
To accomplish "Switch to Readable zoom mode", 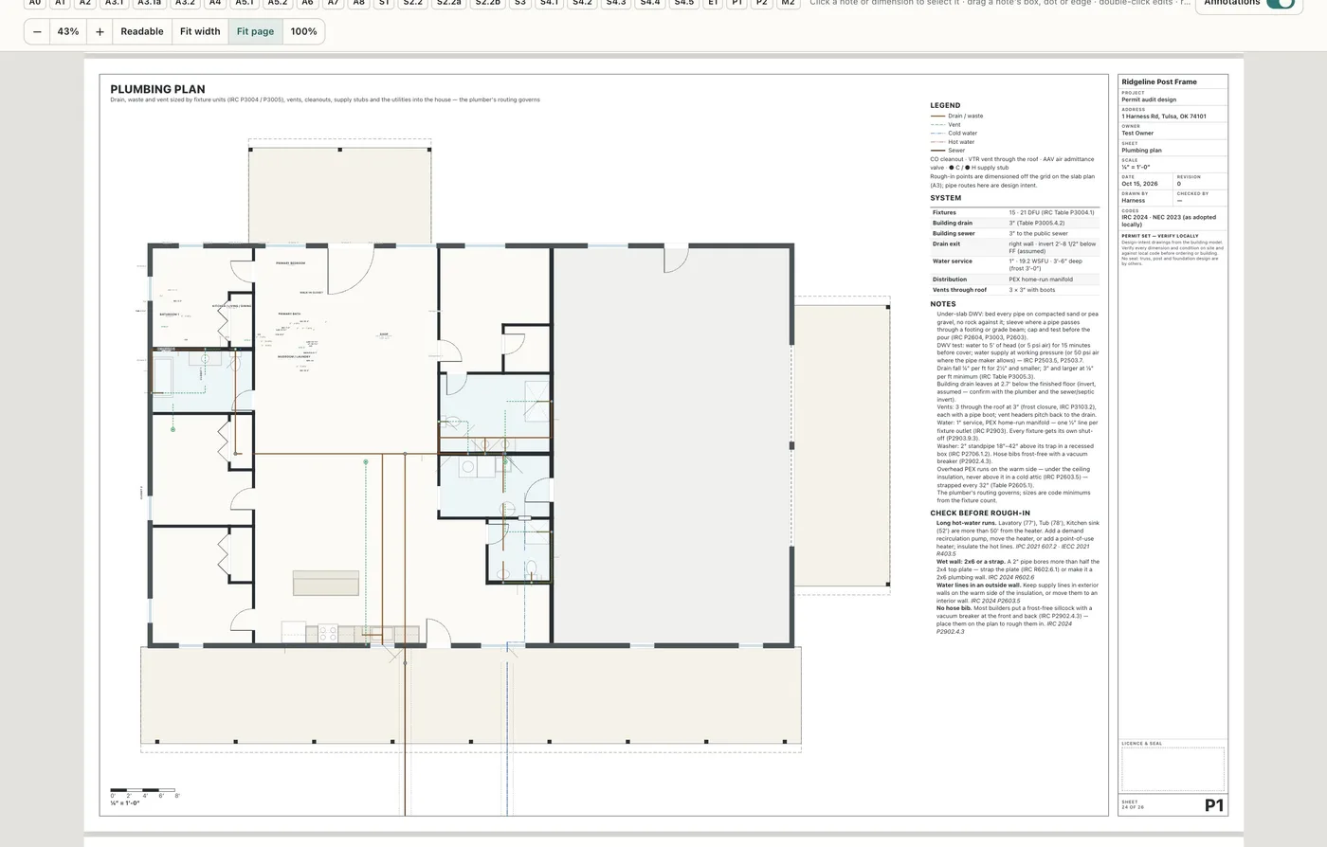I will (142, 31).
